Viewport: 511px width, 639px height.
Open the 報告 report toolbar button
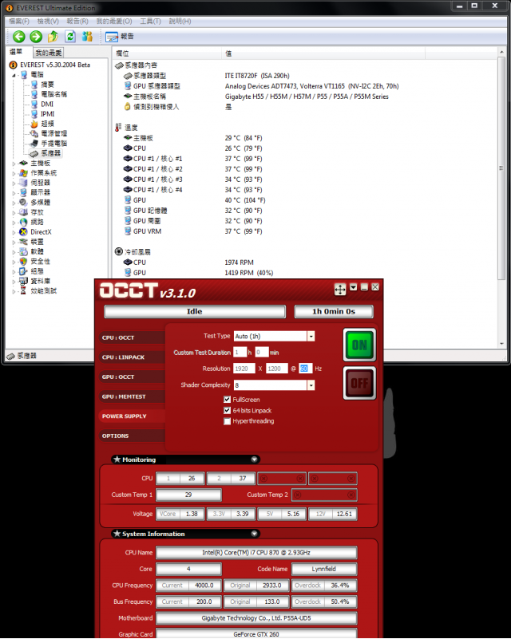(x=120, y=37)
